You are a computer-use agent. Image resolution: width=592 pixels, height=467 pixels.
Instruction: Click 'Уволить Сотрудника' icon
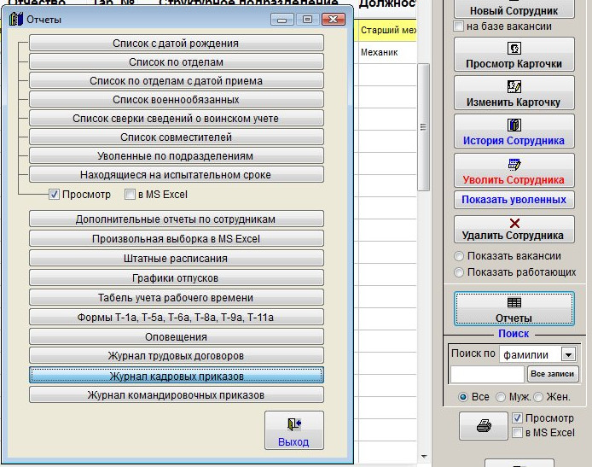click(x=514, y=164)
